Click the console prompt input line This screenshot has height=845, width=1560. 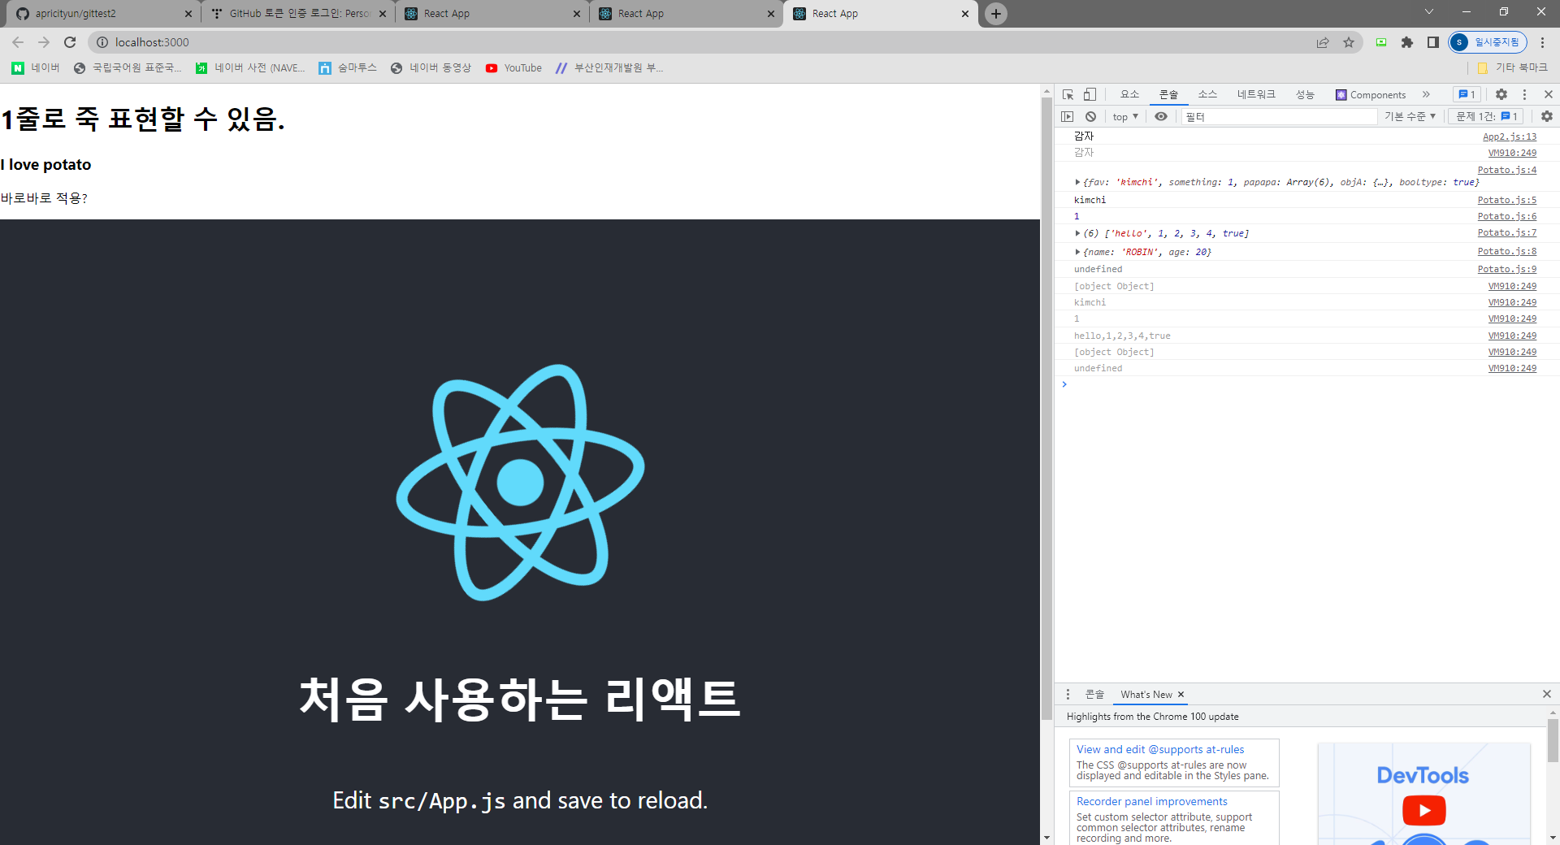click(1308, 384)
